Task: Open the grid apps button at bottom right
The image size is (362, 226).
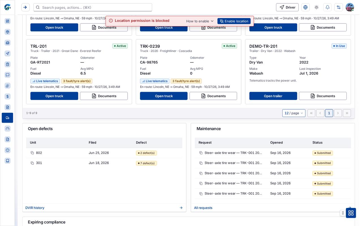Action: point(351,213)
